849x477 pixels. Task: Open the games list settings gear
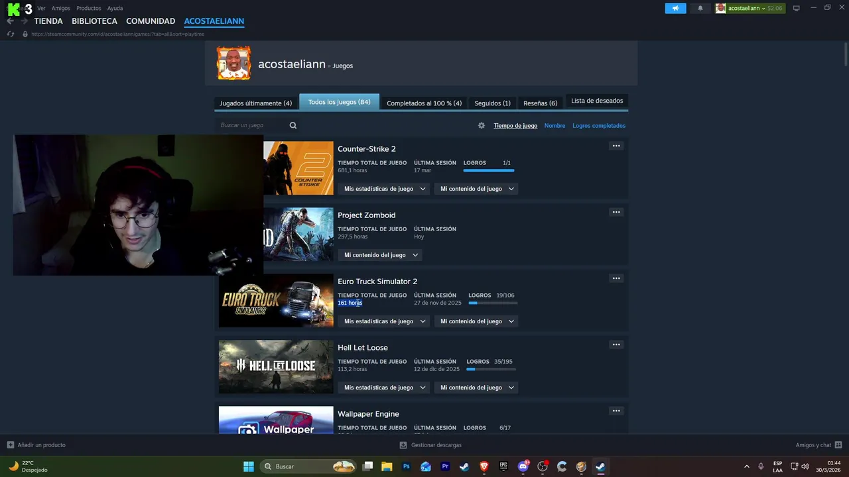click(x=481, y=125)
